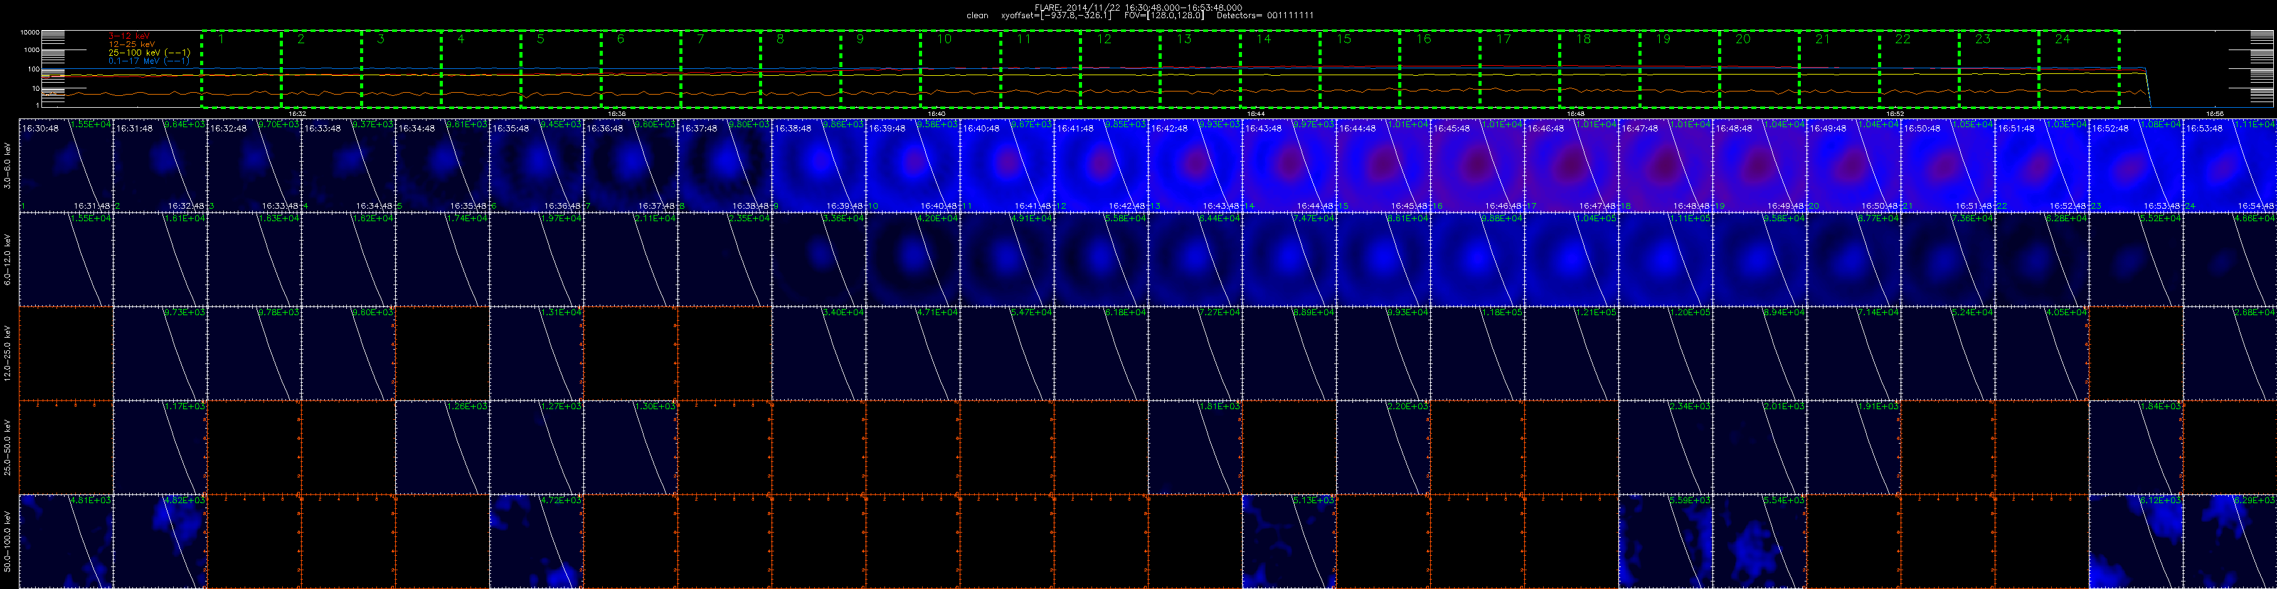Click the 16:54:48 end time label

click(2257, 206)
